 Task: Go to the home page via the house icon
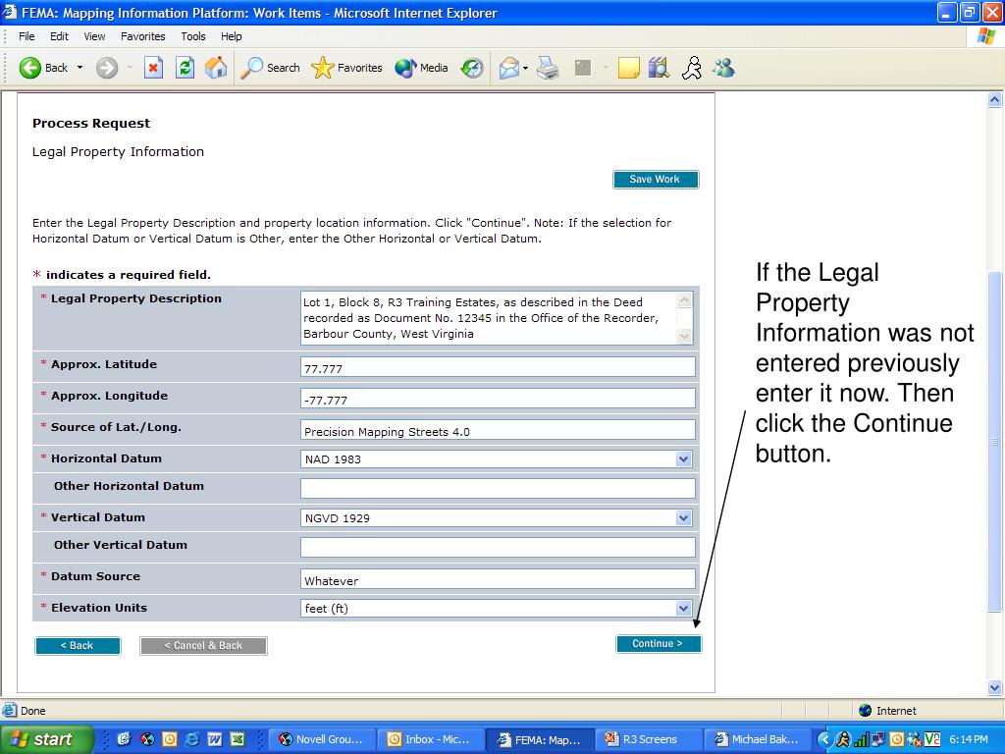point(216,68)
